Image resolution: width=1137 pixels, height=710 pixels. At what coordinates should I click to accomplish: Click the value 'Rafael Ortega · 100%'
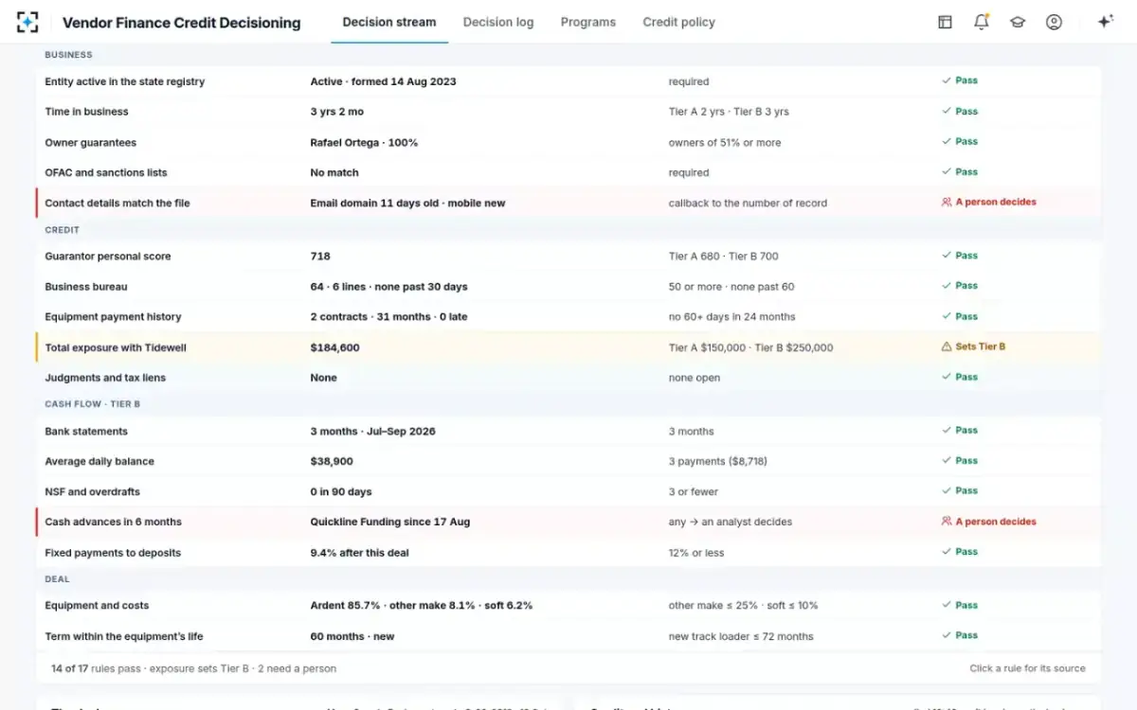pyautogui.click(x=364, y=142)
